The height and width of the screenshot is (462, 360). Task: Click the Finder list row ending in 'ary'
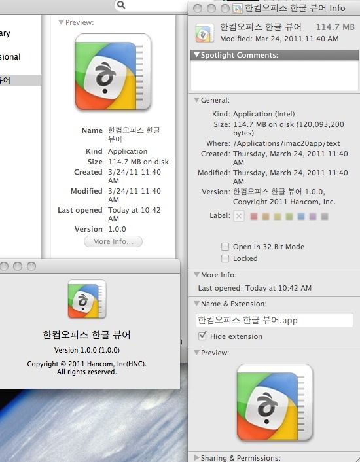[21, 33]
